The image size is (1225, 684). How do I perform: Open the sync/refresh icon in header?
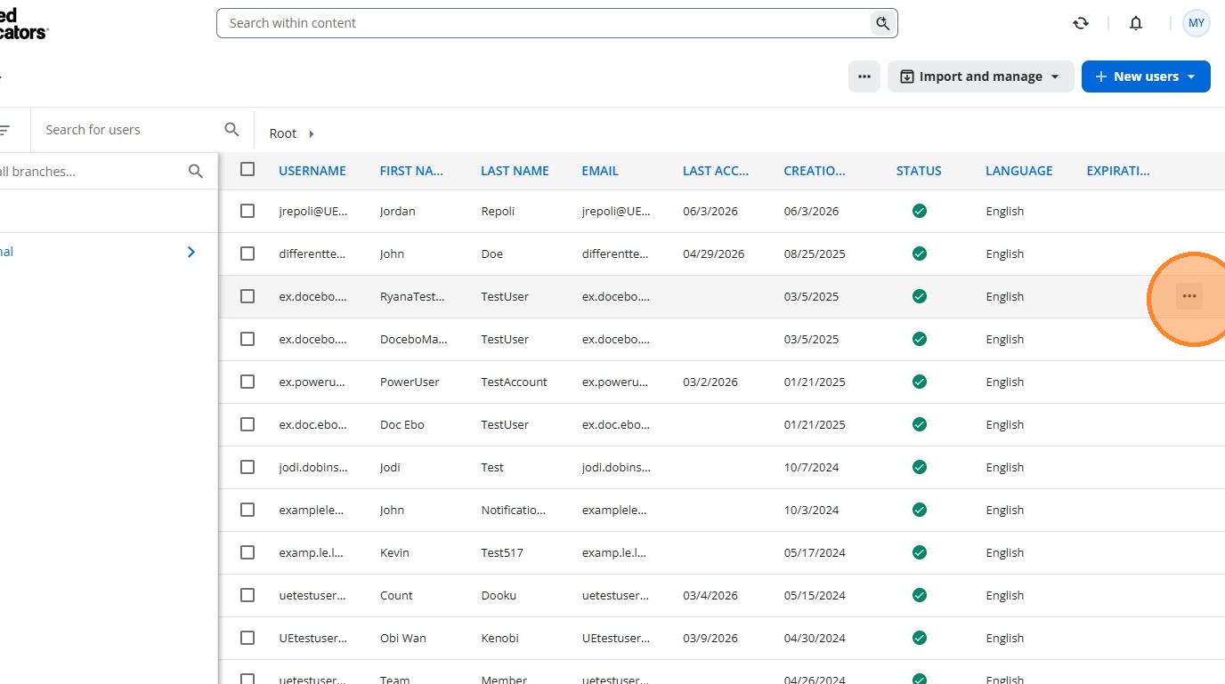(x=1081, y=23)
